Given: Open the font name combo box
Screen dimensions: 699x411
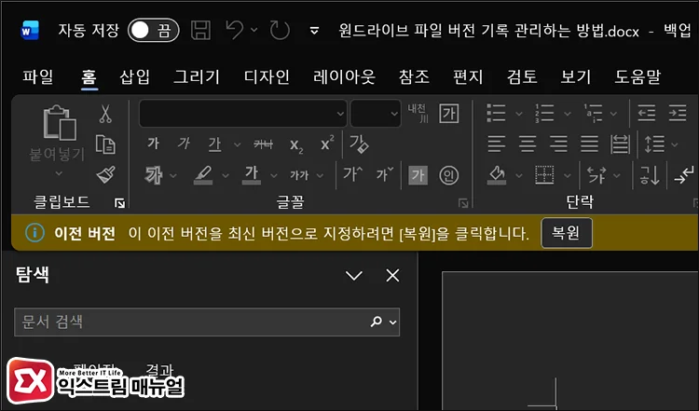Looking at the screenshot, I should (243, 113).
